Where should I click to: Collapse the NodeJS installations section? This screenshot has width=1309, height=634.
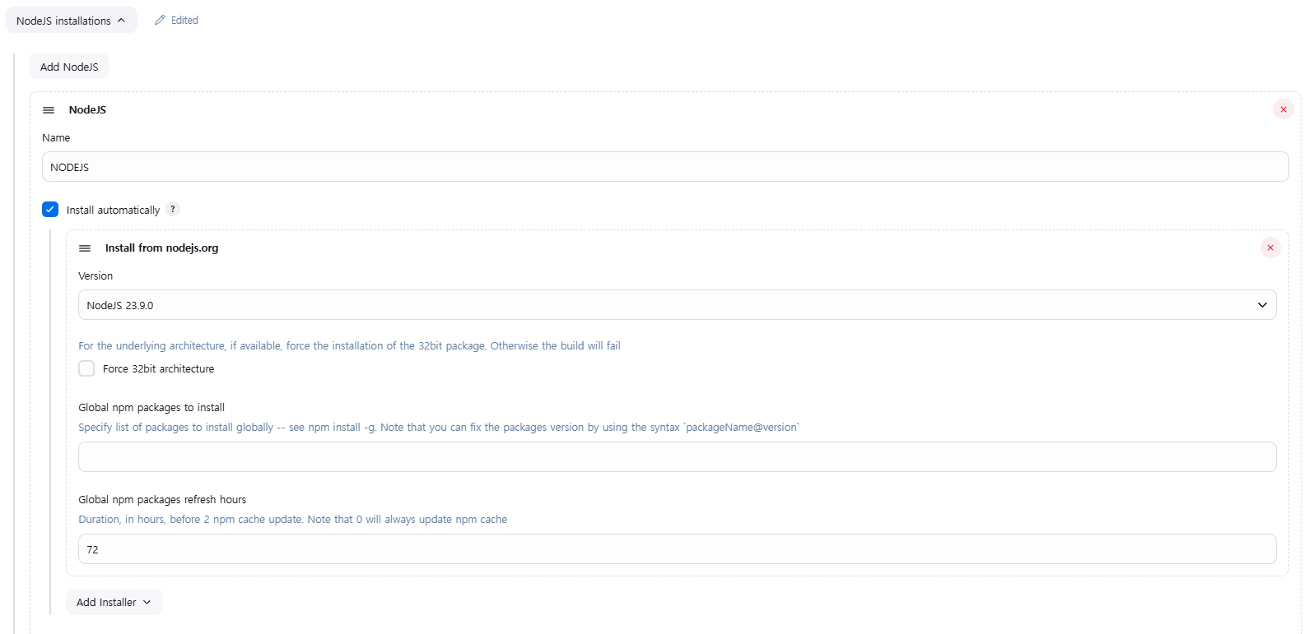point(71,21)
